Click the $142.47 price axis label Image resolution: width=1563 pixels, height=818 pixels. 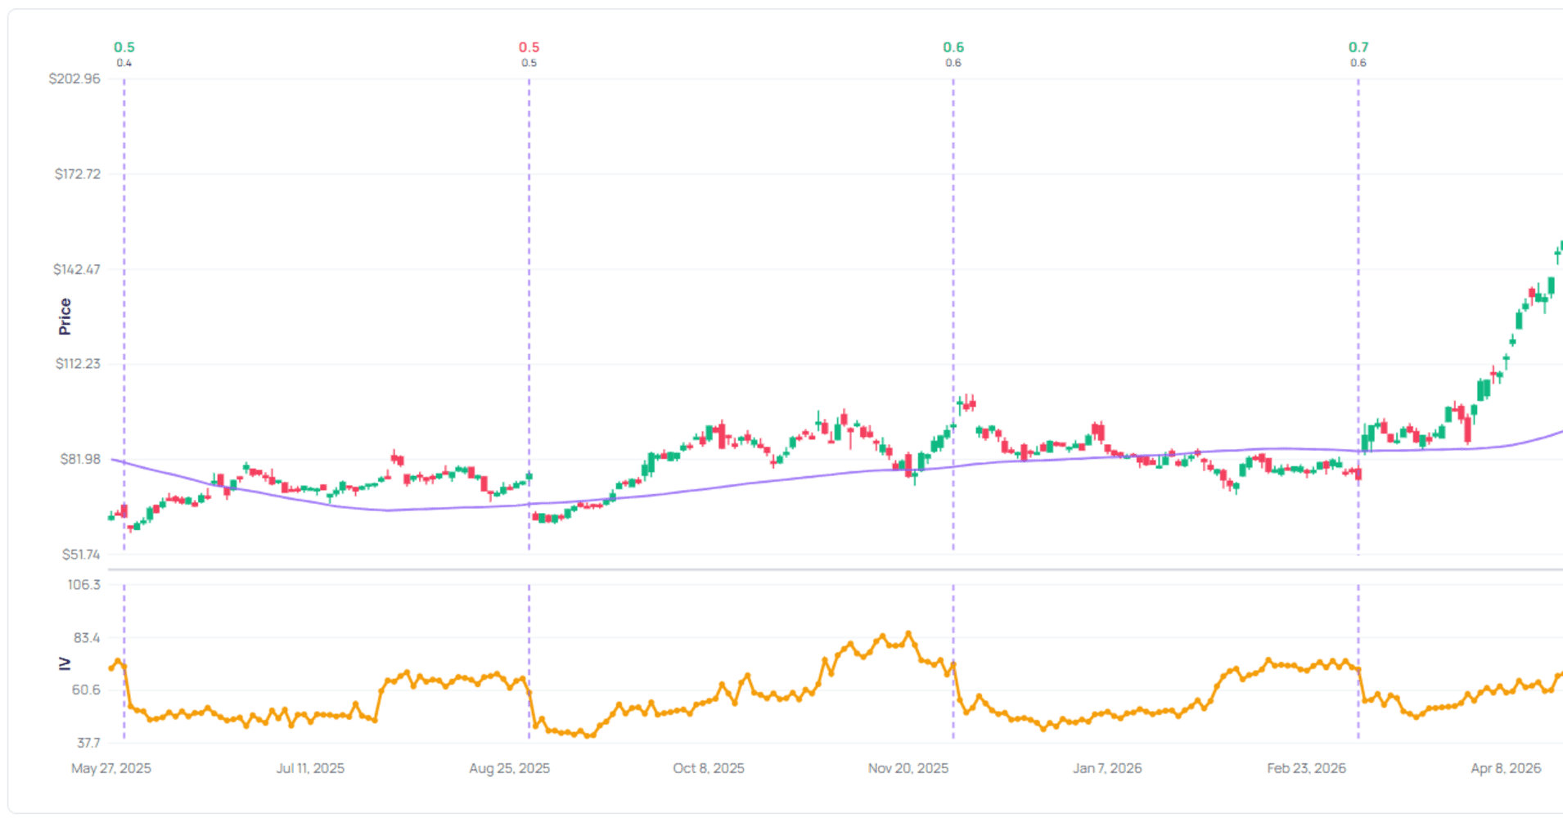[x=77, y=269]
